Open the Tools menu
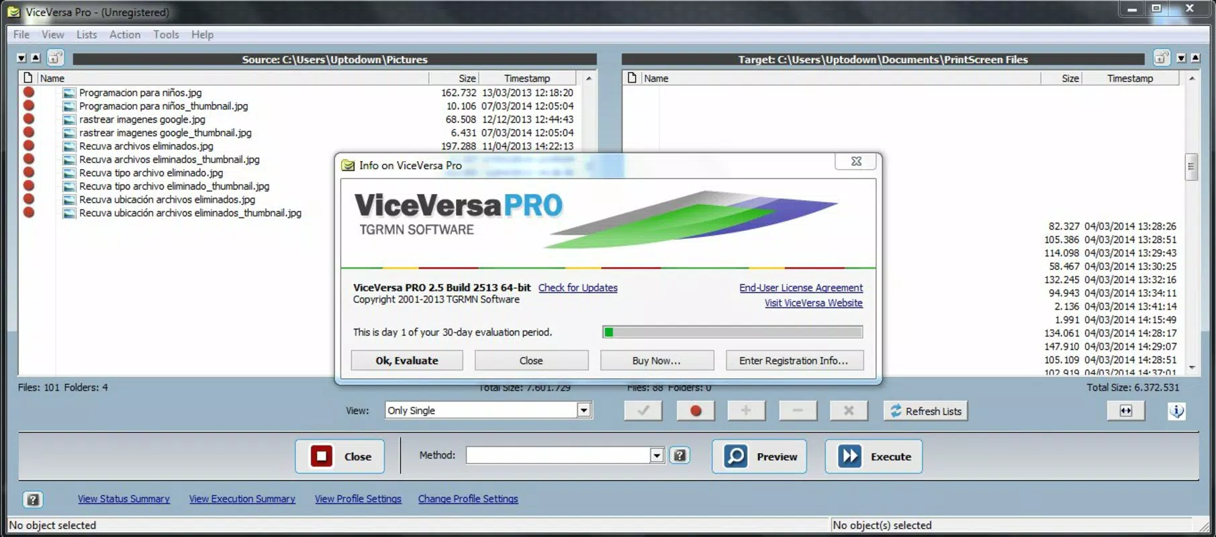The width and height of the screenshot is (1216, 537). tap(166, 34)
